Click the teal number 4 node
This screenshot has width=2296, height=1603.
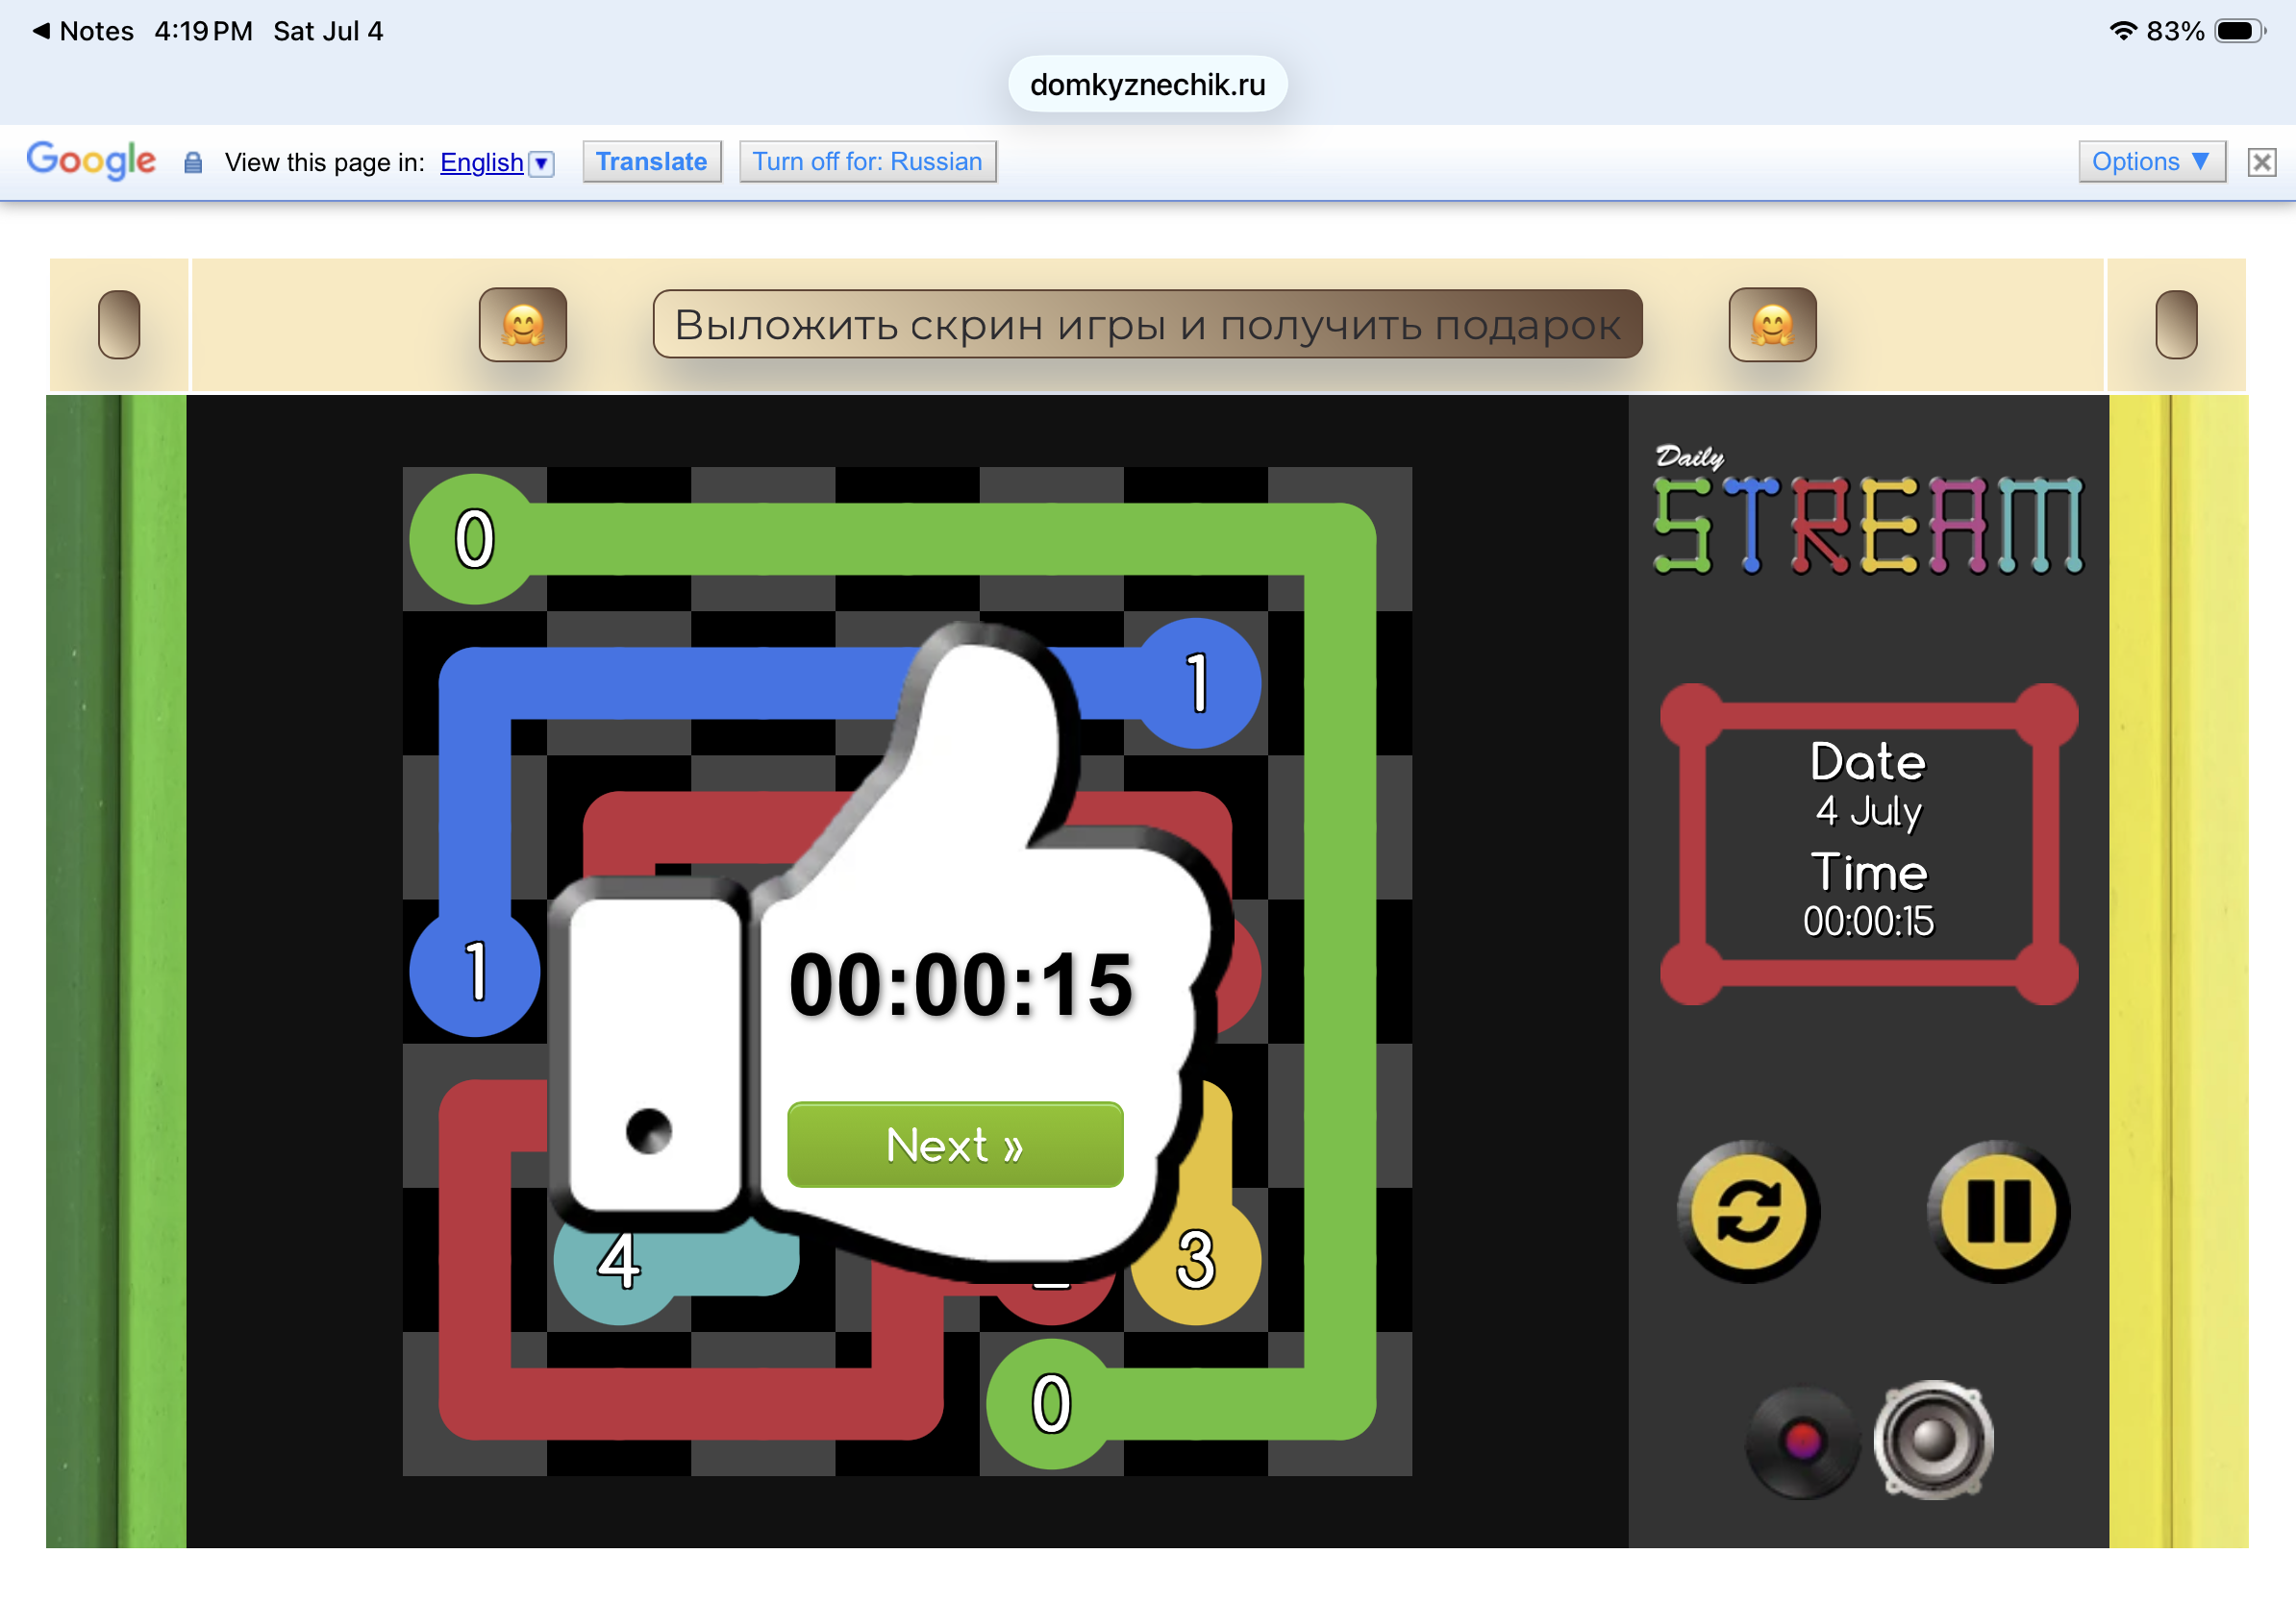point(619,1259)
